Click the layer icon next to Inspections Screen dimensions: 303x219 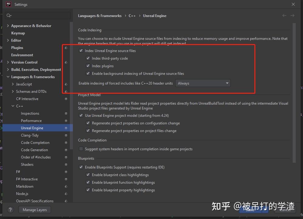tap(66, 113)
